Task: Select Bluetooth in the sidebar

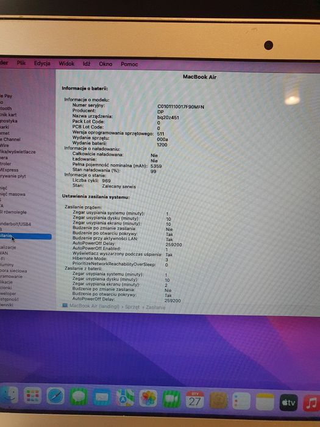Action: click(5, 109)
